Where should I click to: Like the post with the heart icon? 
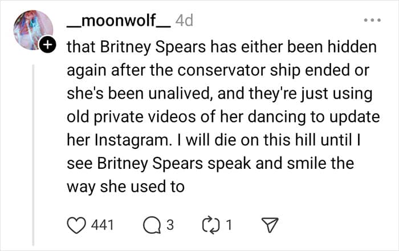click(78, 225)
